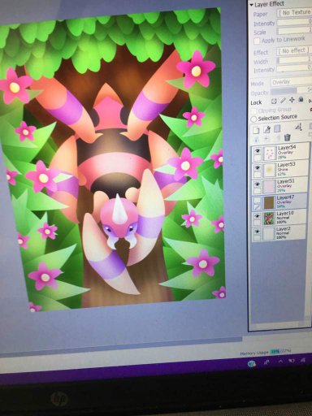The image size is (312, 416).
Task: Enable the Selection Source radio option
Action: tap(253, 119)
